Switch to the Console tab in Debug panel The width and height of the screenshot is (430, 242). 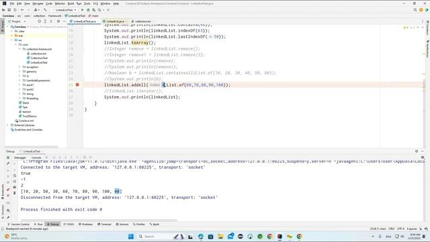coord(36,157)
